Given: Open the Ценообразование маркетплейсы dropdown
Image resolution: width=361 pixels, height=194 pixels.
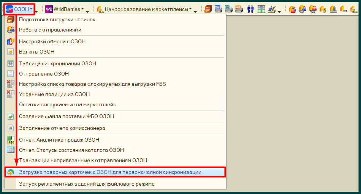Looking at the screenshot, I should (144, 9).
